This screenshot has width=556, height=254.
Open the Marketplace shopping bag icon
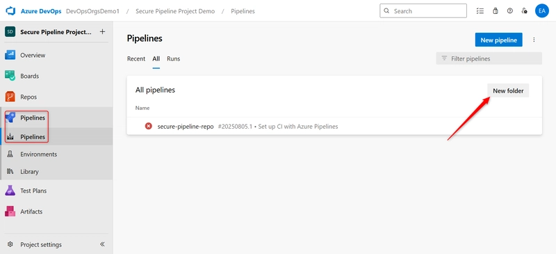[496, 11]
